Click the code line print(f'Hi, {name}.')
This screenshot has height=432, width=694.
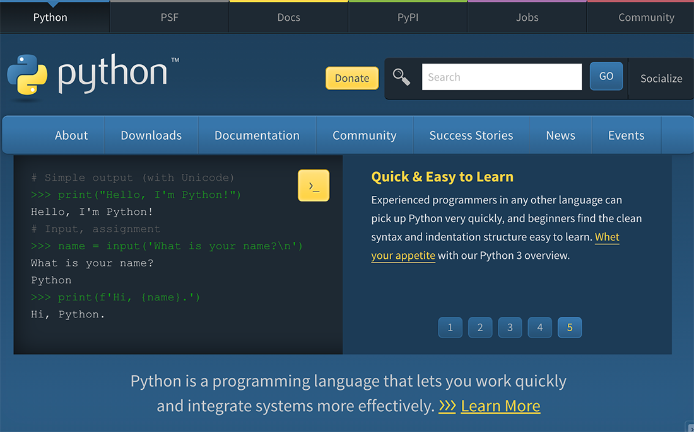click(x=115, y=297)
